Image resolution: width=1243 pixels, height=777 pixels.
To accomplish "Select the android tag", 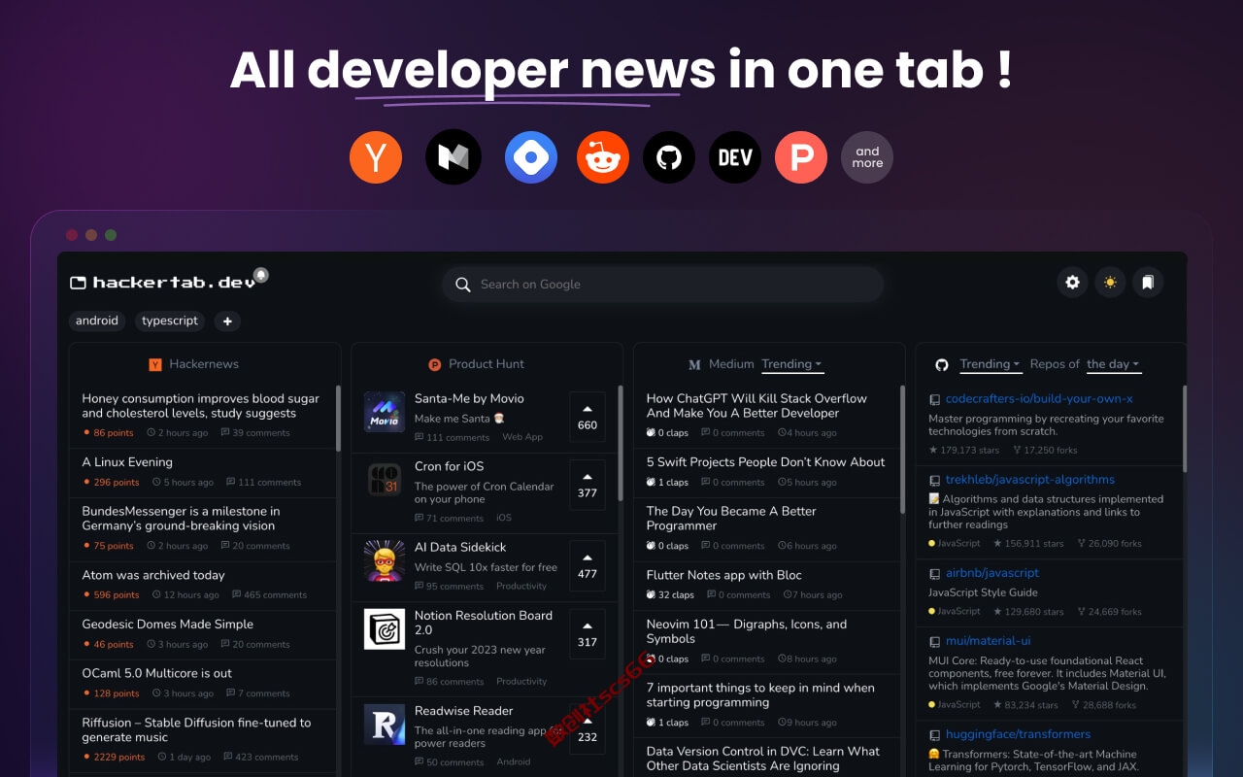I will pyautogui.click(x=97, y=321).
